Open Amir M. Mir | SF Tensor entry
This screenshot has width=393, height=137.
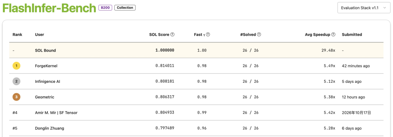[56, 113]
